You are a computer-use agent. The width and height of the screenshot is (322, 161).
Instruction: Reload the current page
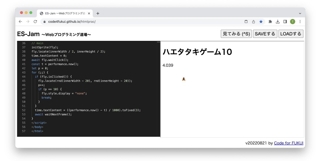point(35,21)
